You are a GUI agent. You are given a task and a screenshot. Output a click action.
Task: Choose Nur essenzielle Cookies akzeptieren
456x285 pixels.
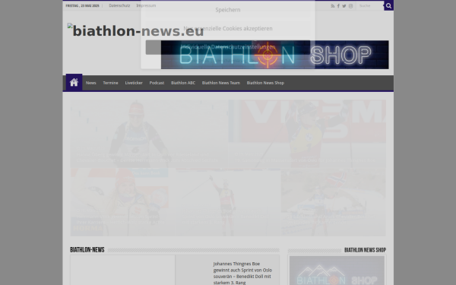point(228,29)
